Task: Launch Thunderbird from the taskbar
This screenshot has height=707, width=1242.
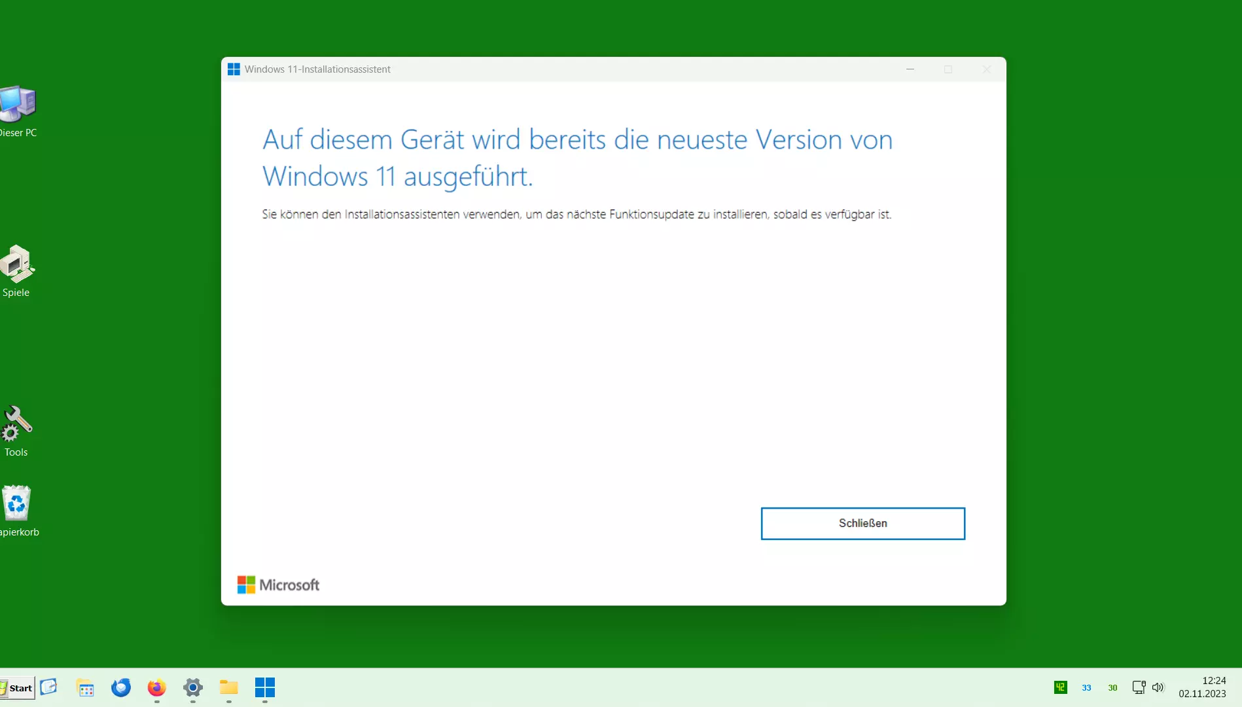Action: coord(121,688)
